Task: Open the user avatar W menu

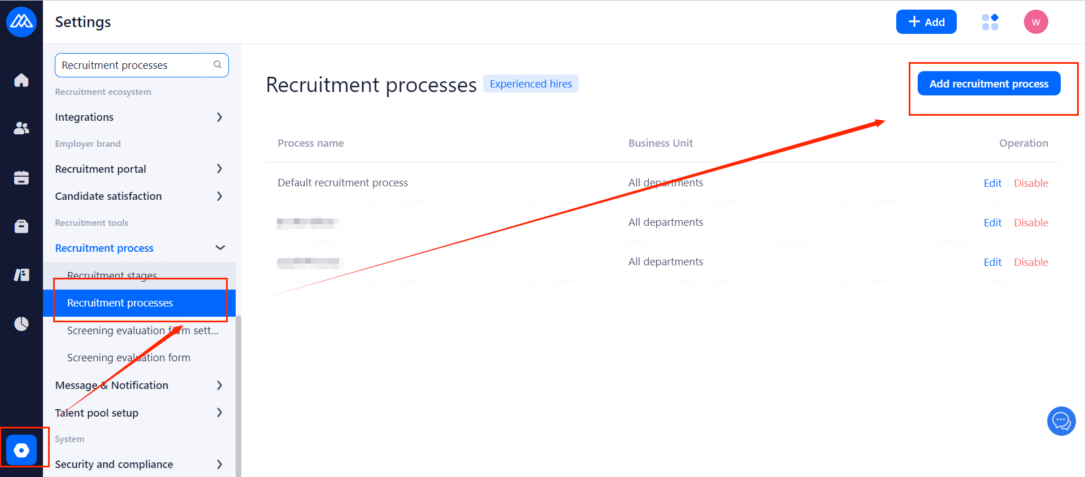Action: [x=1036, y=22]
